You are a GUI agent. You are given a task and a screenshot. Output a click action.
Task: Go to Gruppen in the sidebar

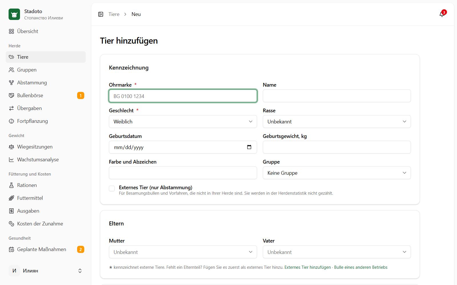click(x=46, y=70)
